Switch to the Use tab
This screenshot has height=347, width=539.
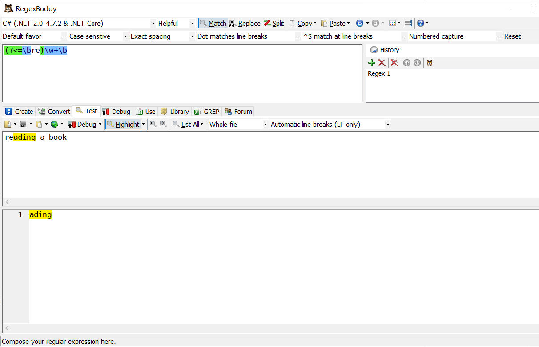click(x=146, y=111)
